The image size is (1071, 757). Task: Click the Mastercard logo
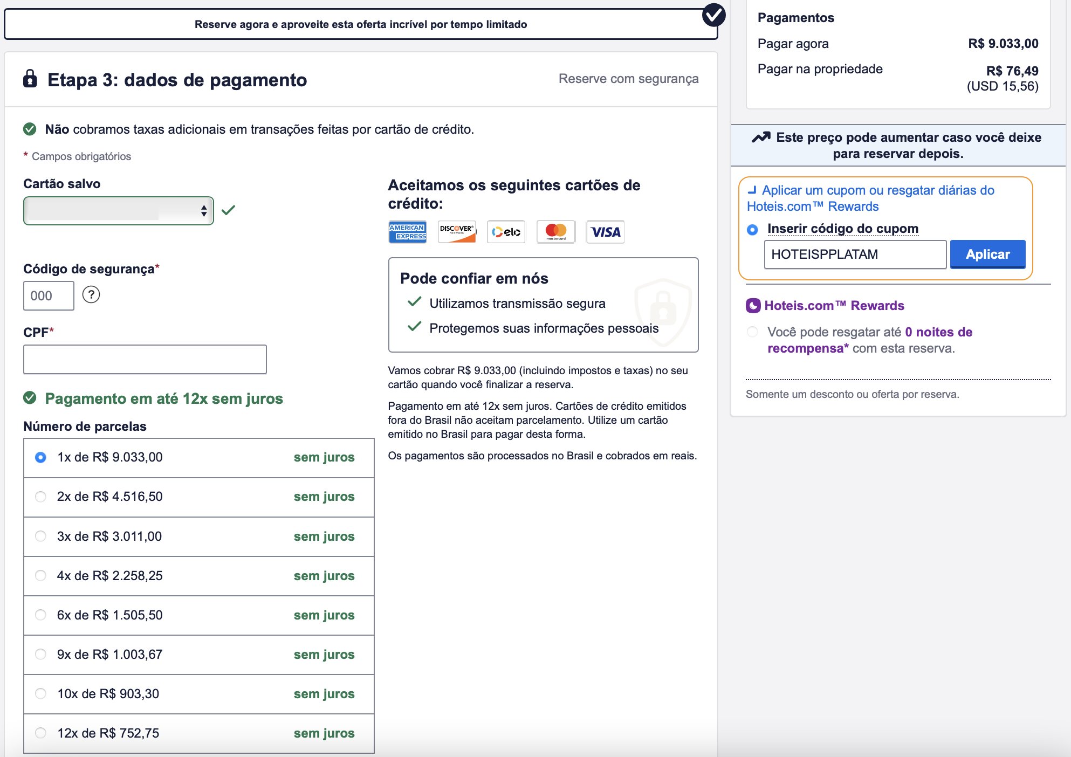click(556, 232)
